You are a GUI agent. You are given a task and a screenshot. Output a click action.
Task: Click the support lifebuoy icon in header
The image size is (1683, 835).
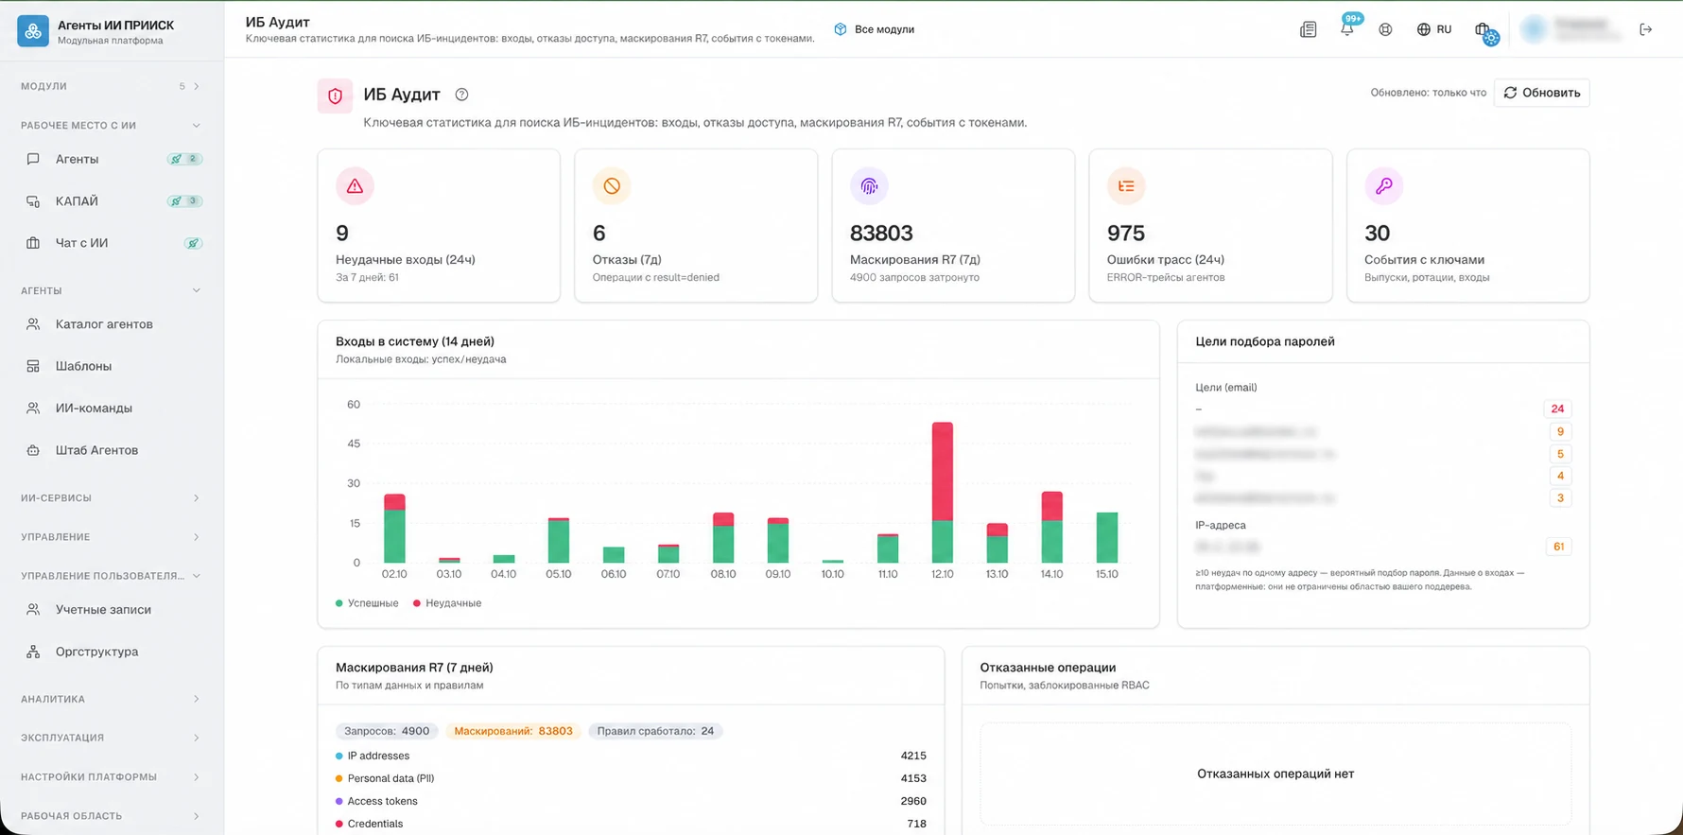[1385, 29]
